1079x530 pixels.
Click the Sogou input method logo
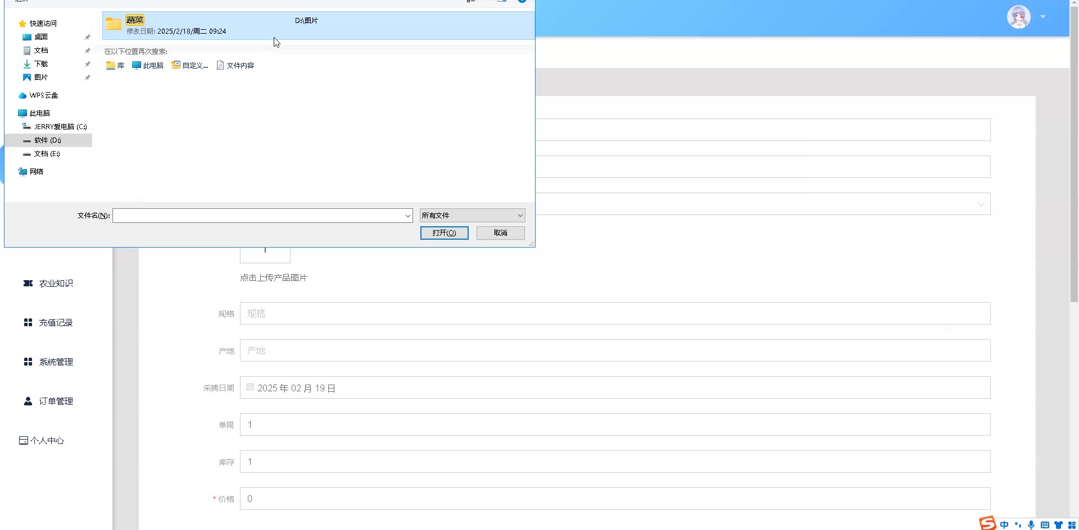[x=987, y=524]
